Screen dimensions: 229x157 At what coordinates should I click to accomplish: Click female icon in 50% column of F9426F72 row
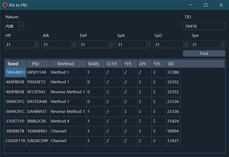click(x=140, y=82)
